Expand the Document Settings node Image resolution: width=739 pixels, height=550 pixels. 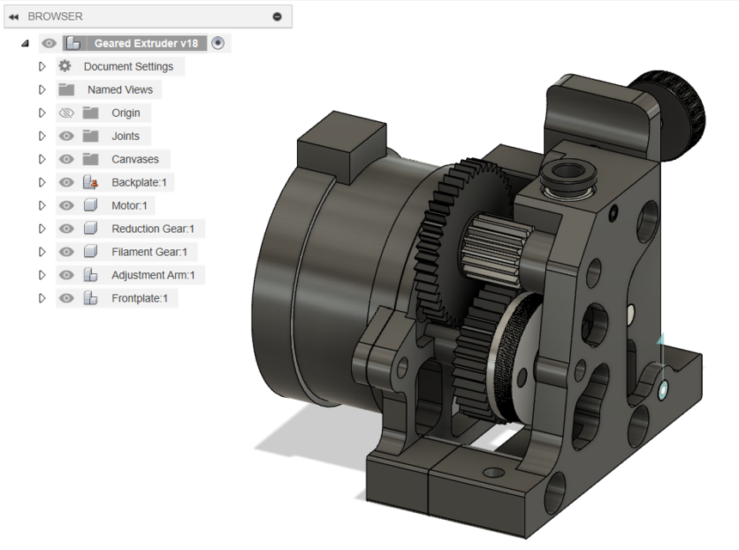click(x=41, y=66)
